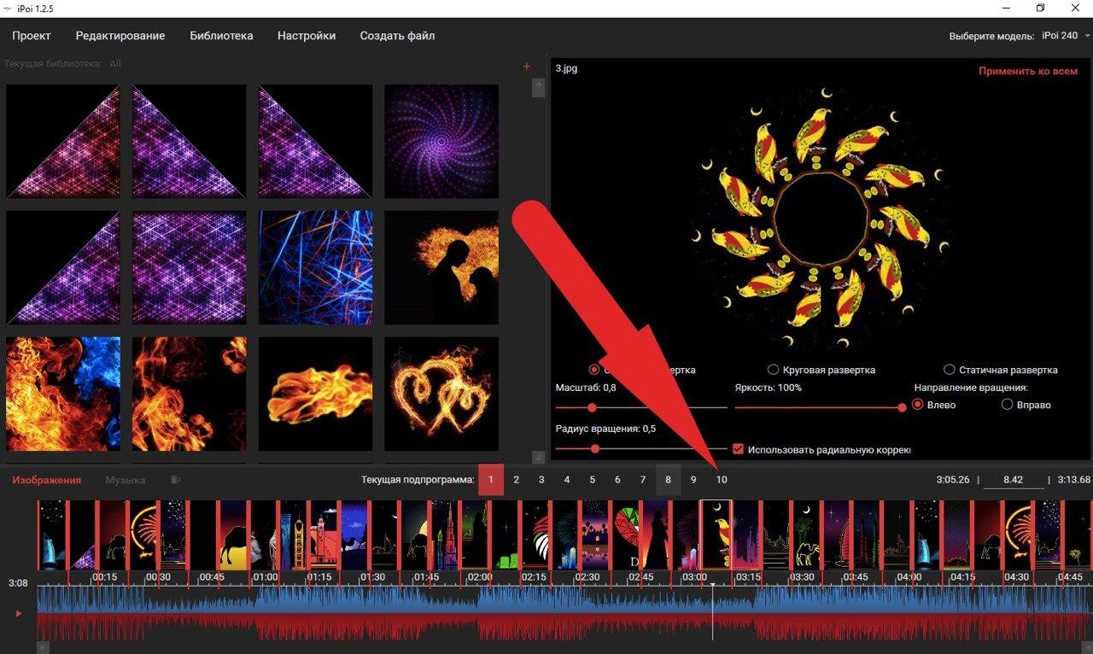The width and height of the screenshot is (1093, 654).
Task: Click the current library name All
Action: (115, 64)
